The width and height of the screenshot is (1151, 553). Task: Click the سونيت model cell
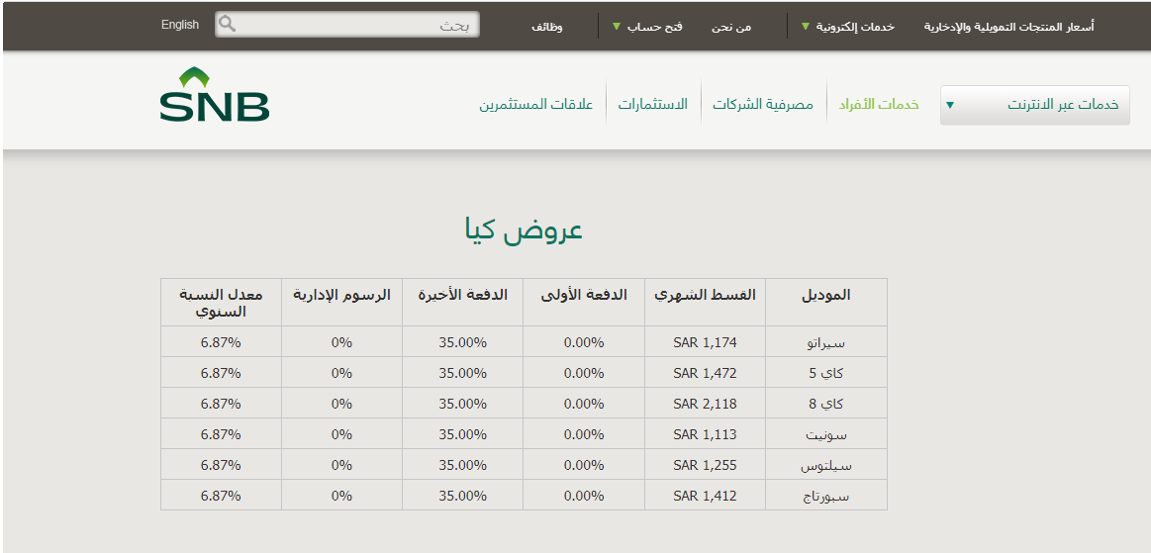coord(825,435)
